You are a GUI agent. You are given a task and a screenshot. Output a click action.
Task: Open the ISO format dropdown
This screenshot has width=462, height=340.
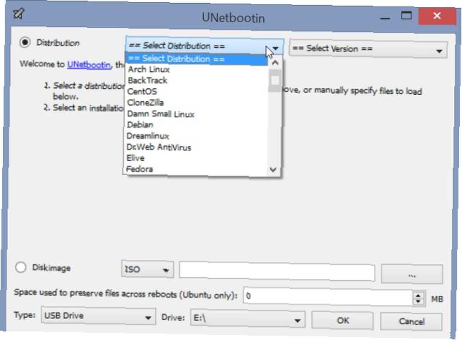coord(147,269)
